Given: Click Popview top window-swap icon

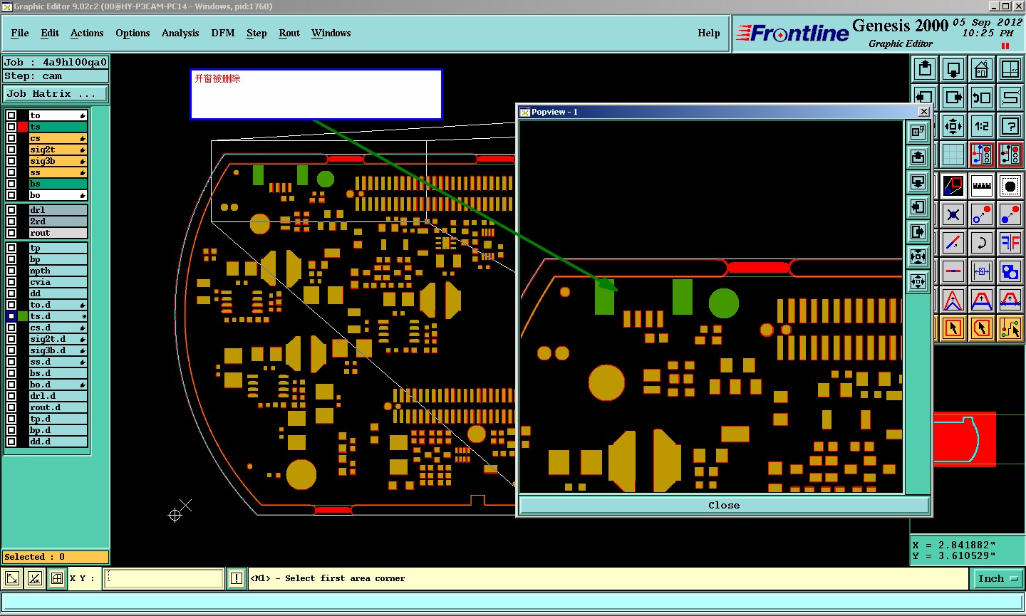Looking at the screenshot, I should point(918,132).
